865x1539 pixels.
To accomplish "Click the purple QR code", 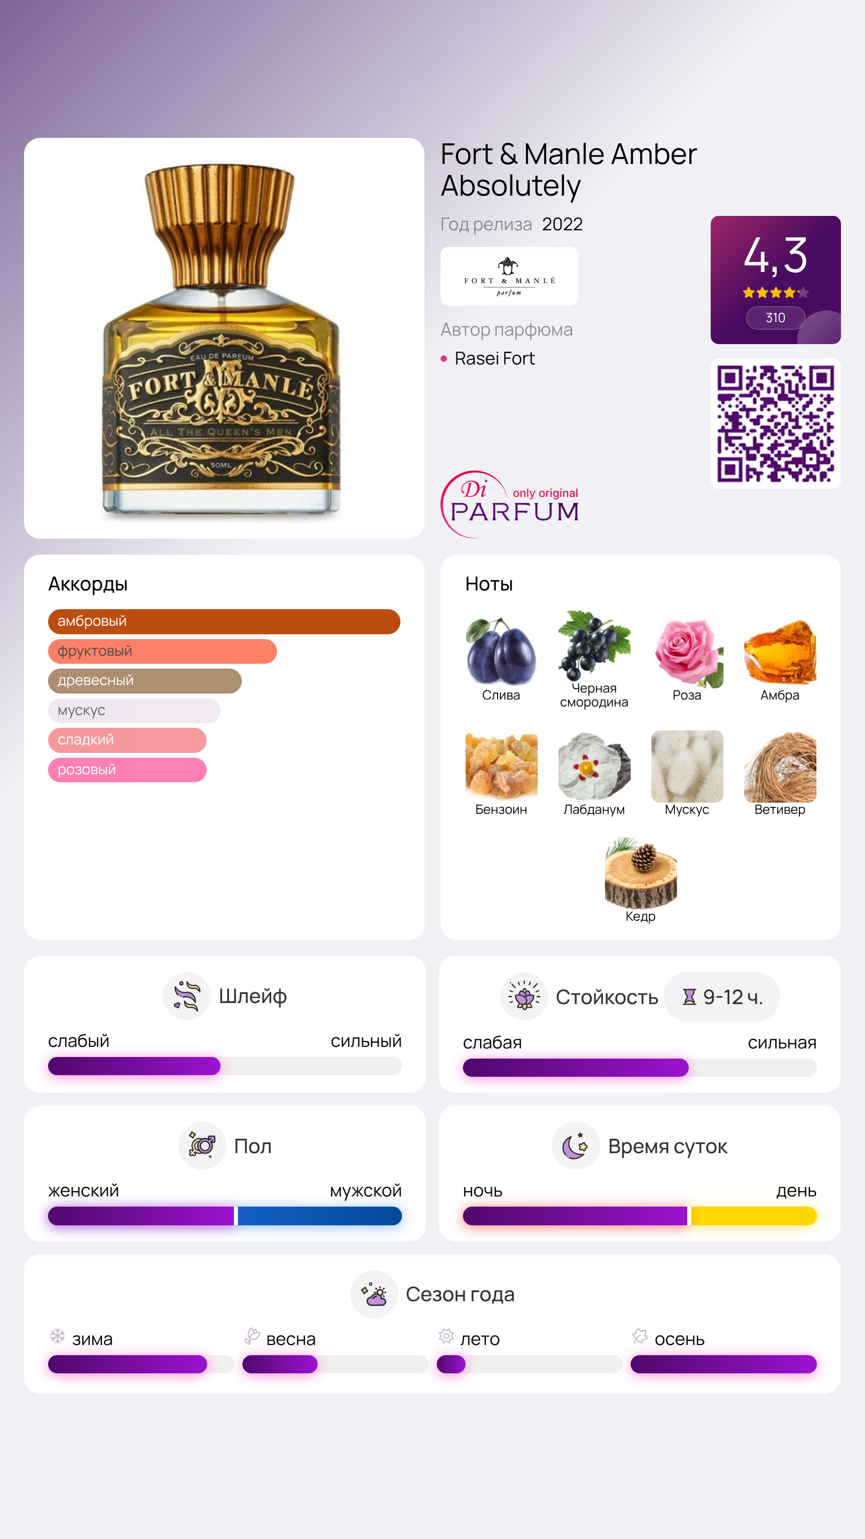I will [775, 424].
